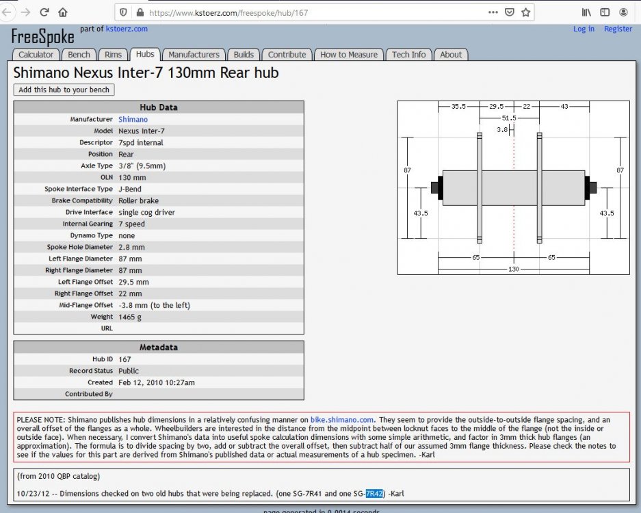
Task: Click the browser forward arrow
Action: pos(25,12)
